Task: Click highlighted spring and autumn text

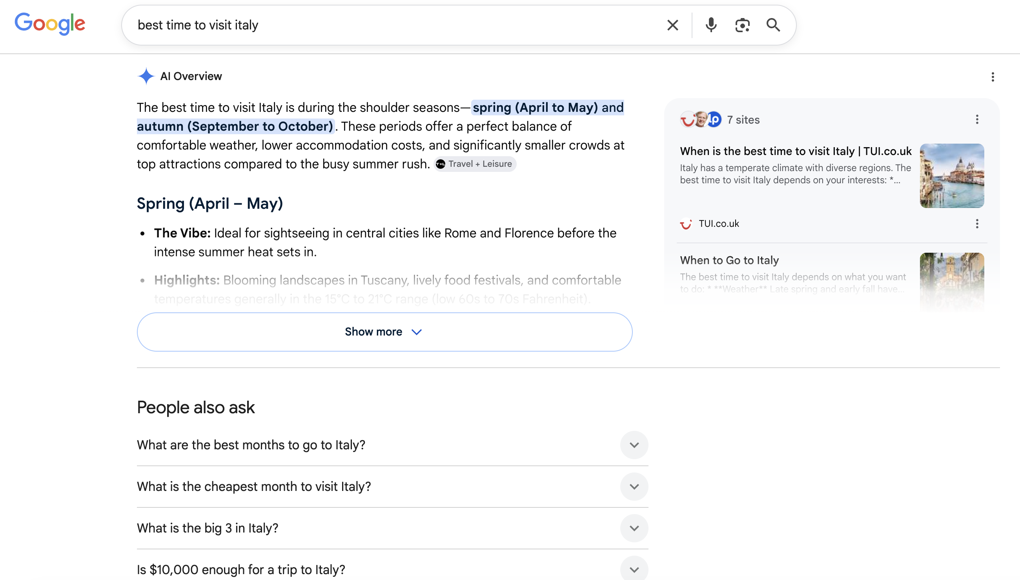Action: click(x=380, y=117)
